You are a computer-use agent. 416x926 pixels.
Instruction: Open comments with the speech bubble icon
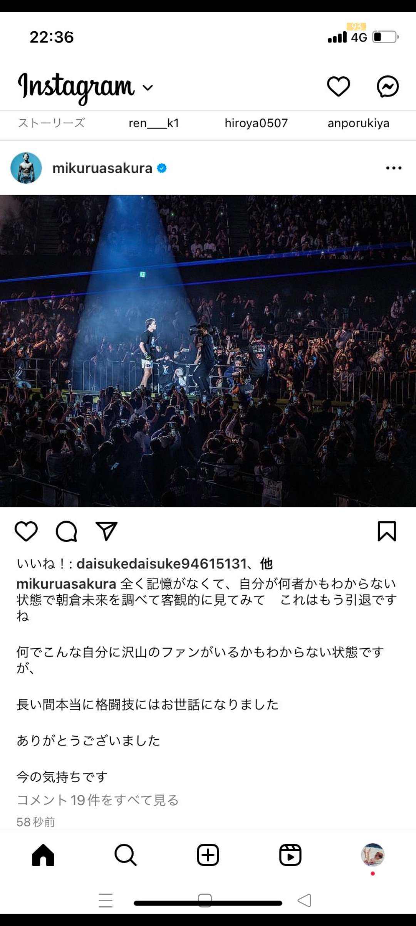click(x=67, y=531)
